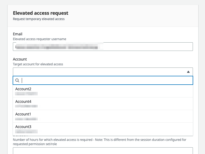
Task: Click the "Elevated access request" heading
Action: point(41,13)
